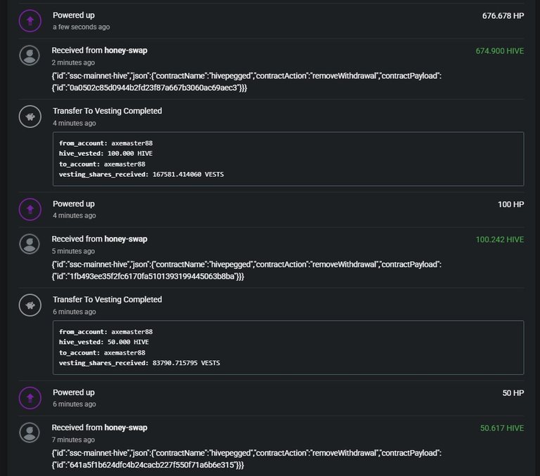Click the 100 HP amount

pyautogui.click(x=510, y=204)
